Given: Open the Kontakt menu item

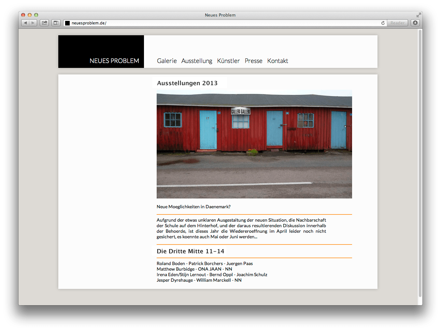Looking at the screenshot, I should (277, 61).
